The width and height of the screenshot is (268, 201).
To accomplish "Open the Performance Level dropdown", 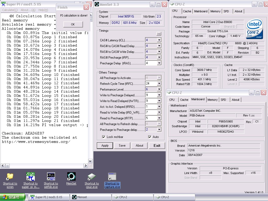I will pos(159,89).
